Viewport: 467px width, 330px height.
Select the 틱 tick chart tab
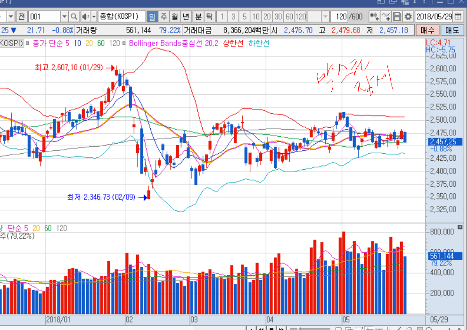click(209, 16)
